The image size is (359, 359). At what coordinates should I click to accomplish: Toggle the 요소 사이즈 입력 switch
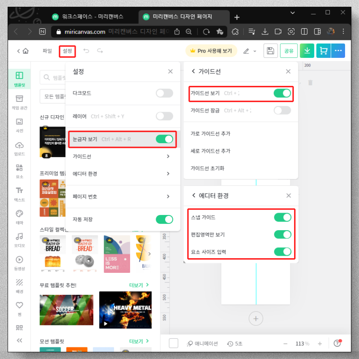283,252
